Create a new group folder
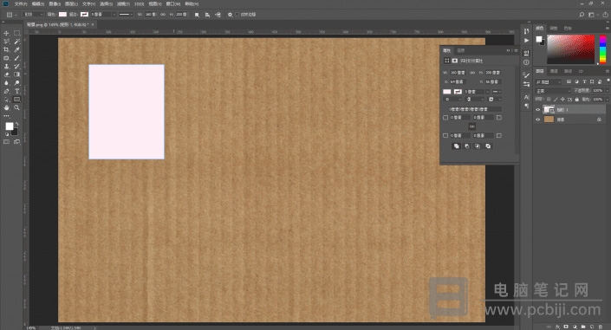This screenshot has height=330, width=611. click(x=583, y=327)
